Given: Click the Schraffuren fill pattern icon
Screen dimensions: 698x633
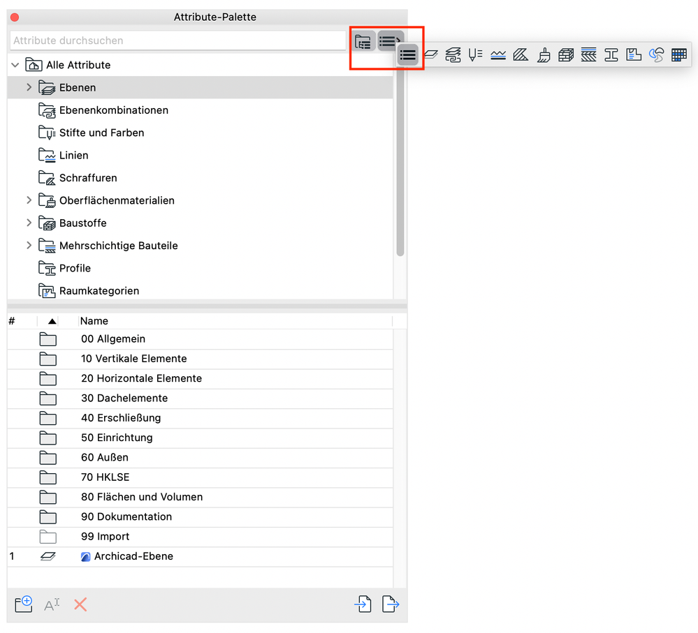Looking at the screenshot, I should click(520, 54).
